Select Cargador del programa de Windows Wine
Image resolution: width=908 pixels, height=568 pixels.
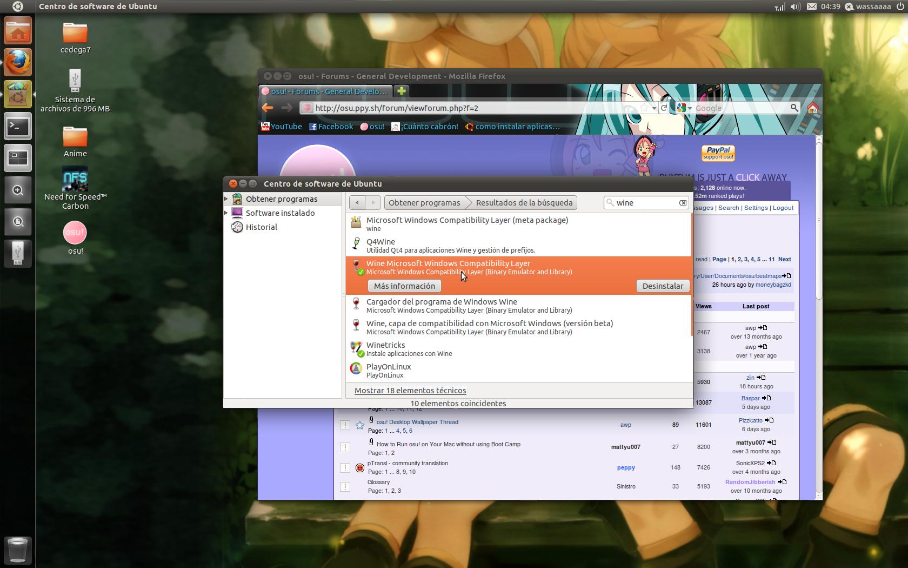(518, 306)
